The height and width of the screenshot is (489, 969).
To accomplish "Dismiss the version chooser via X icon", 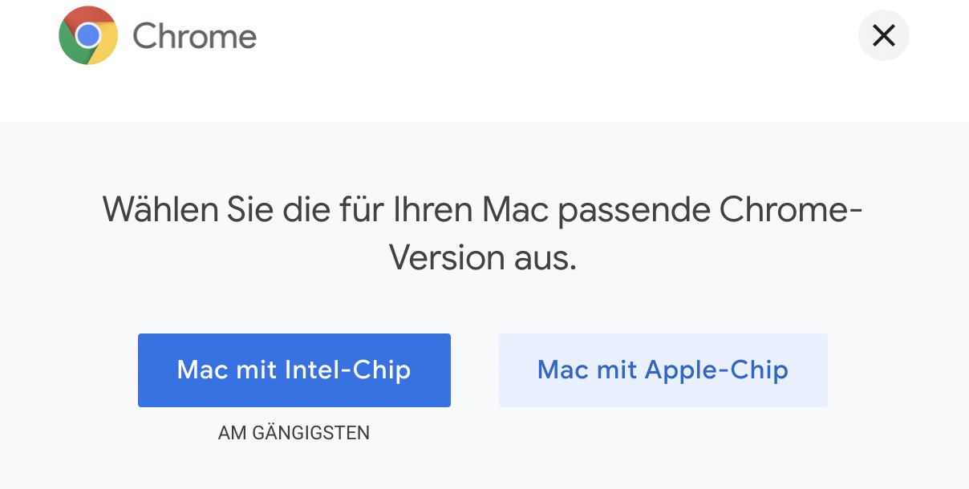I will (883, 35).
